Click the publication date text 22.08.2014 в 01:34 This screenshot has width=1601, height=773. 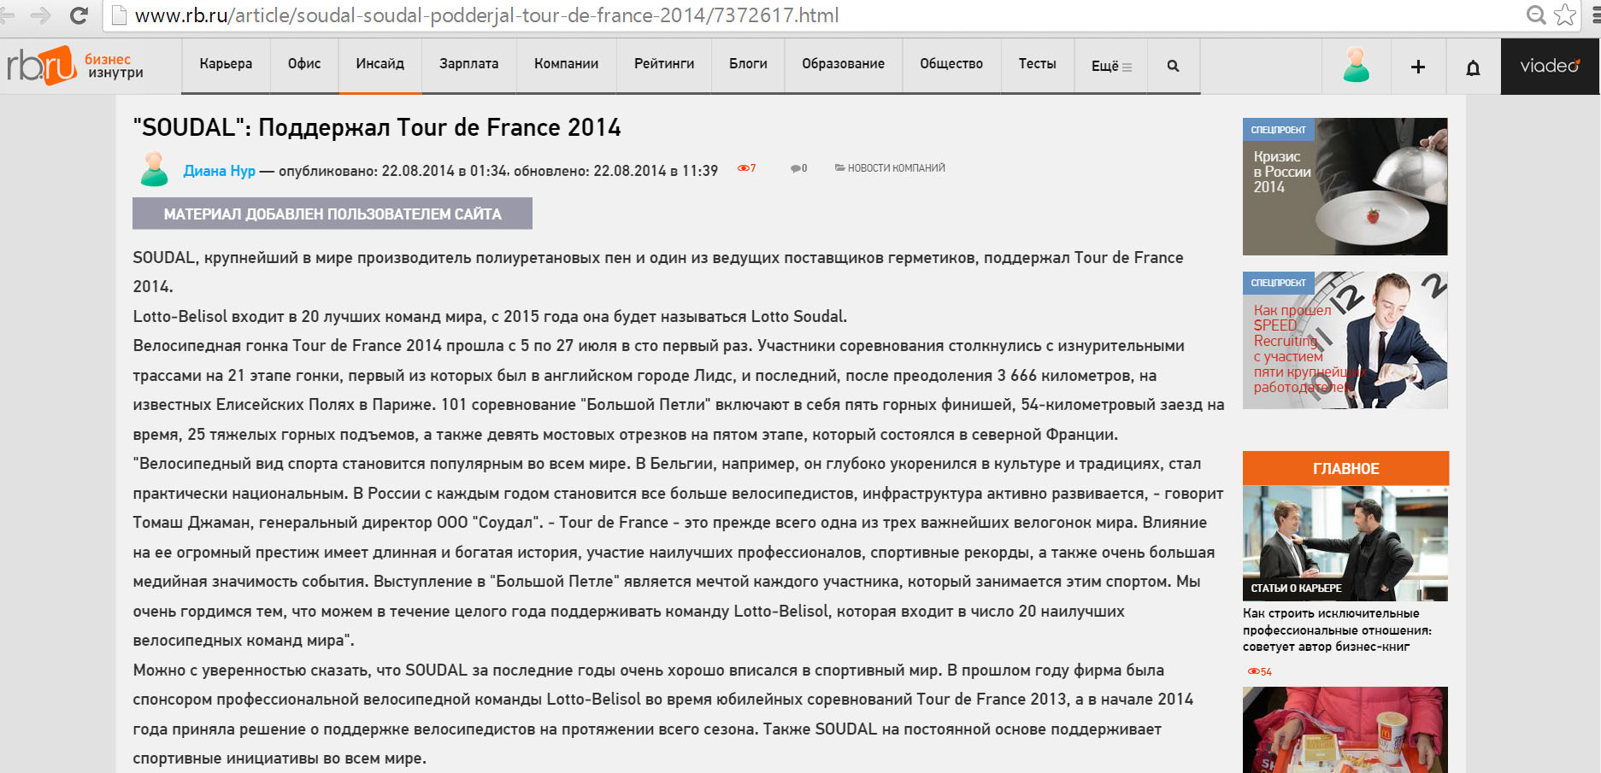click(x=444, y=171)
